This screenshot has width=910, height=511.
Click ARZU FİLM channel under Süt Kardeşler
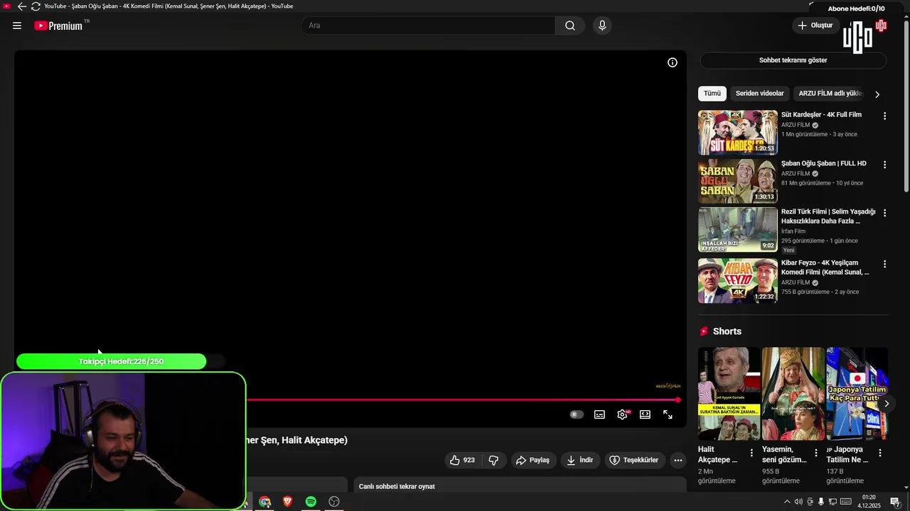click(x=796, y=125)
